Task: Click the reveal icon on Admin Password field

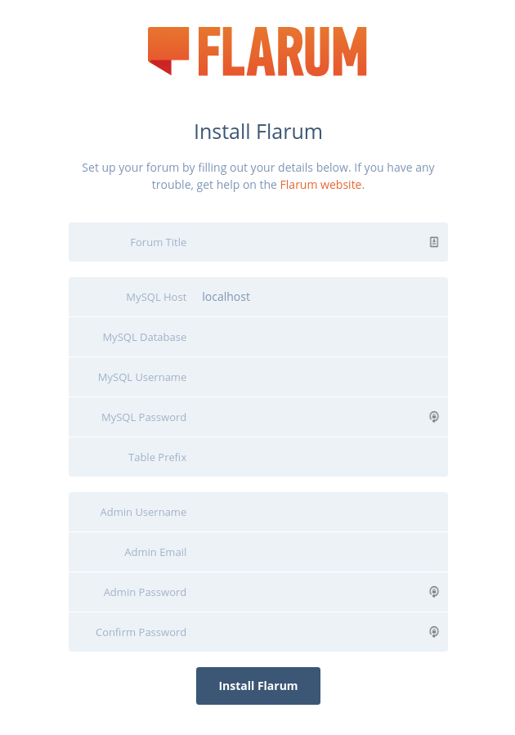Action: 433,591
